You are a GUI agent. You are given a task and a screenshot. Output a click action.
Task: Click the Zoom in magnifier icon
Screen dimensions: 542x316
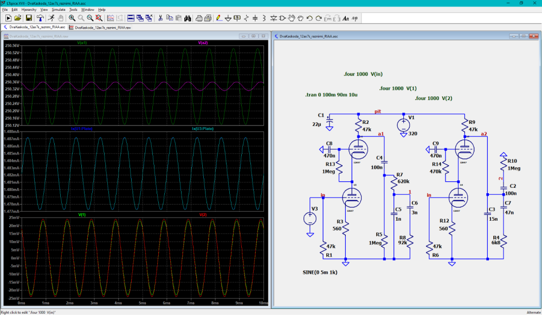pyautogui.click(x=72, y=18)
